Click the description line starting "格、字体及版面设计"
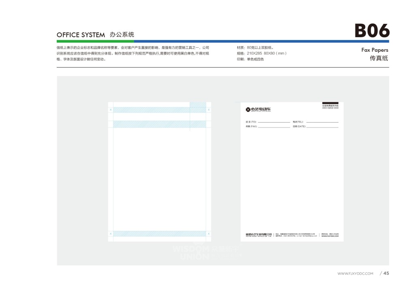This screenshot has height=290, width=415. pyautogui.click(x=81, y=59)
